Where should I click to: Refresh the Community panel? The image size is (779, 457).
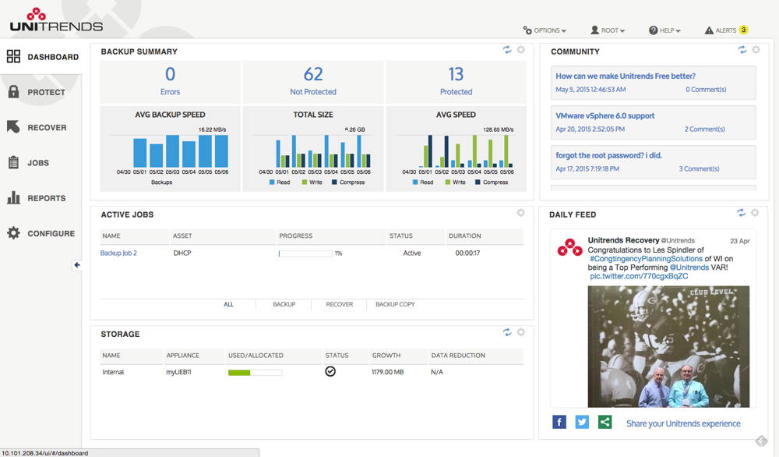pos(742,49)
